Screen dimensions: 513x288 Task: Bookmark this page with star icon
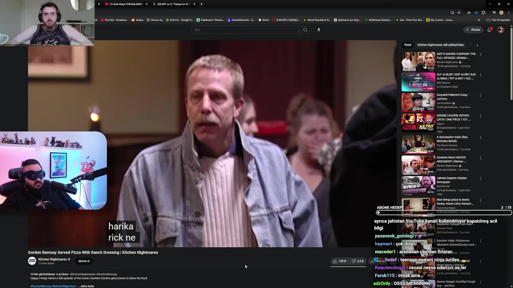pos(459,13)
